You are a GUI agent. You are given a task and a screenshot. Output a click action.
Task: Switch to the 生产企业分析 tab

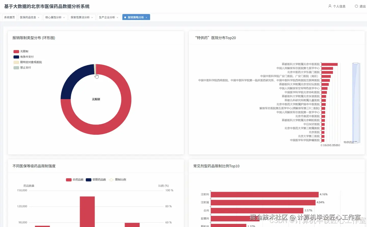[x=107, y=17]
